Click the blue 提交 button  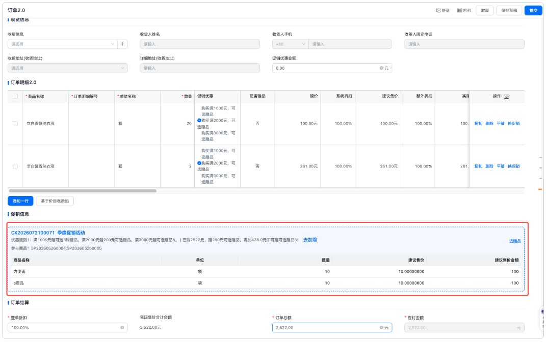coord(533,10)
